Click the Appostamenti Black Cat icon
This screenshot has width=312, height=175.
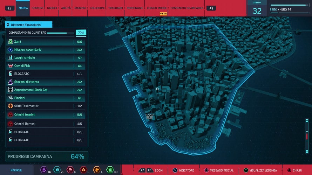click(11, 90)
